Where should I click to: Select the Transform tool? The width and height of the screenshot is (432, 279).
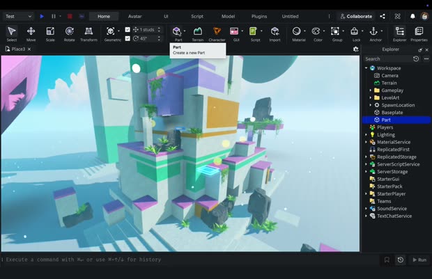(x=88, y=33)
